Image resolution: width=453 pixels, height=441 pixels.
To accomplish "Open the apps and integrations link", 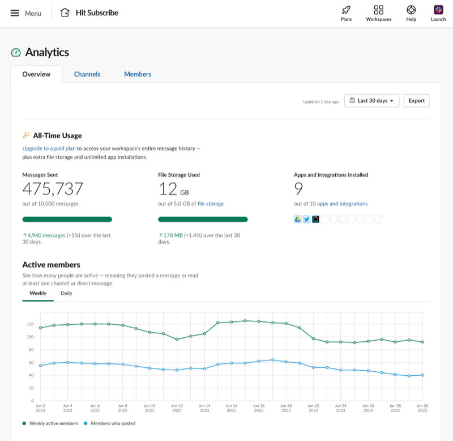I will tap(342, 203).
